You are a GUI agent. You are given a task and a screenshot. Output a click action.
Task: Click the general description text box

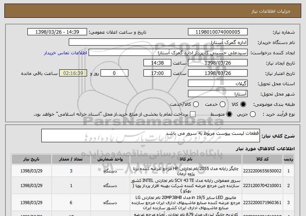pos(151,136)
